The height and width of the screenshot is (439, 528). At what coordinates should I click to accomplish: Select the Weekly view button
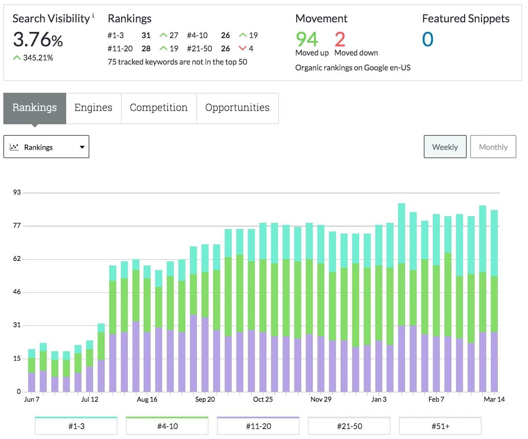[445, 147]
